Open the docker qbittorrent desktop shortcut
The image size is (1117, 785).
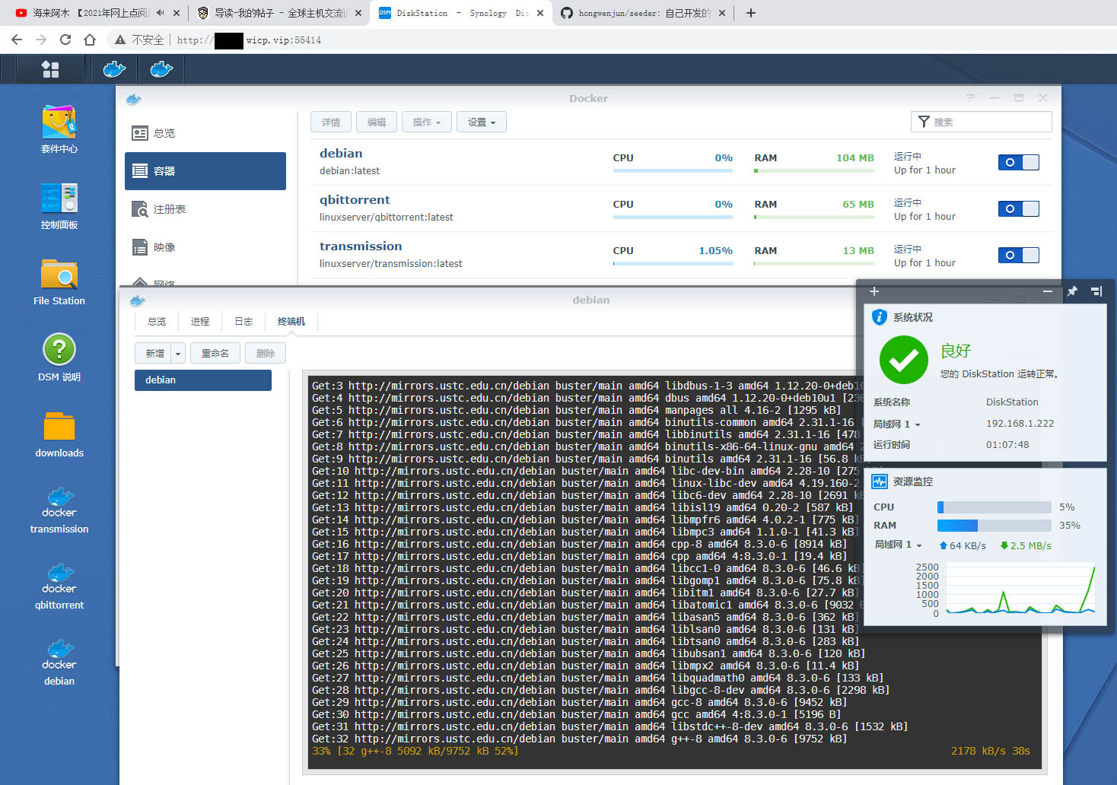[x=59, y=586]
